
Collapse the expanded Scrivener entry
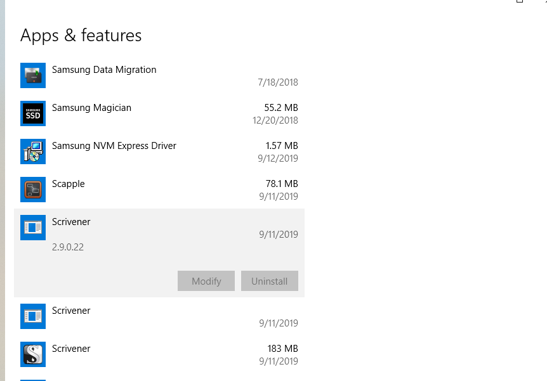159,228
